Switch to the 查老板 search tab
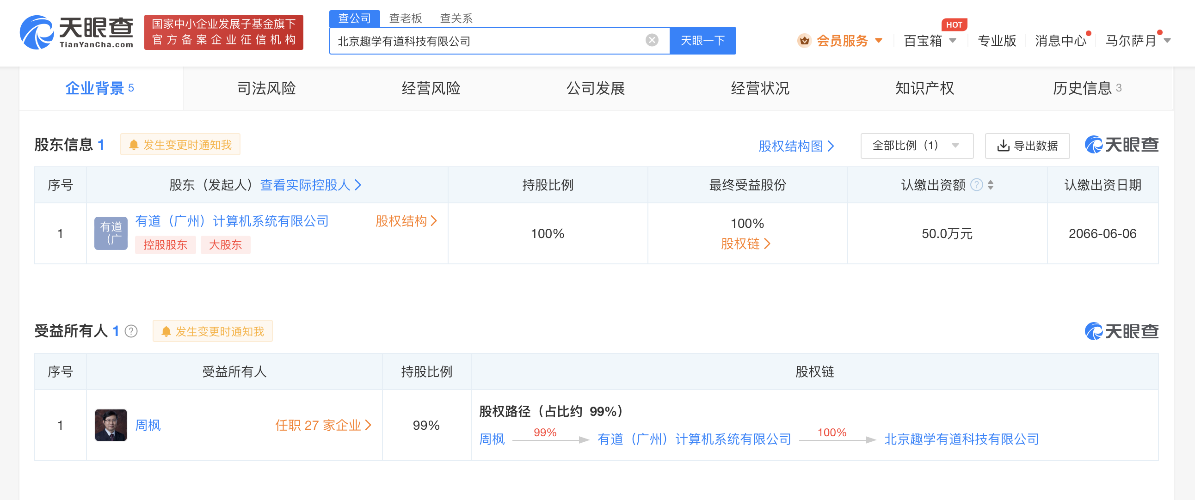This screenshot has height=500, width=1195. point(405,18)
